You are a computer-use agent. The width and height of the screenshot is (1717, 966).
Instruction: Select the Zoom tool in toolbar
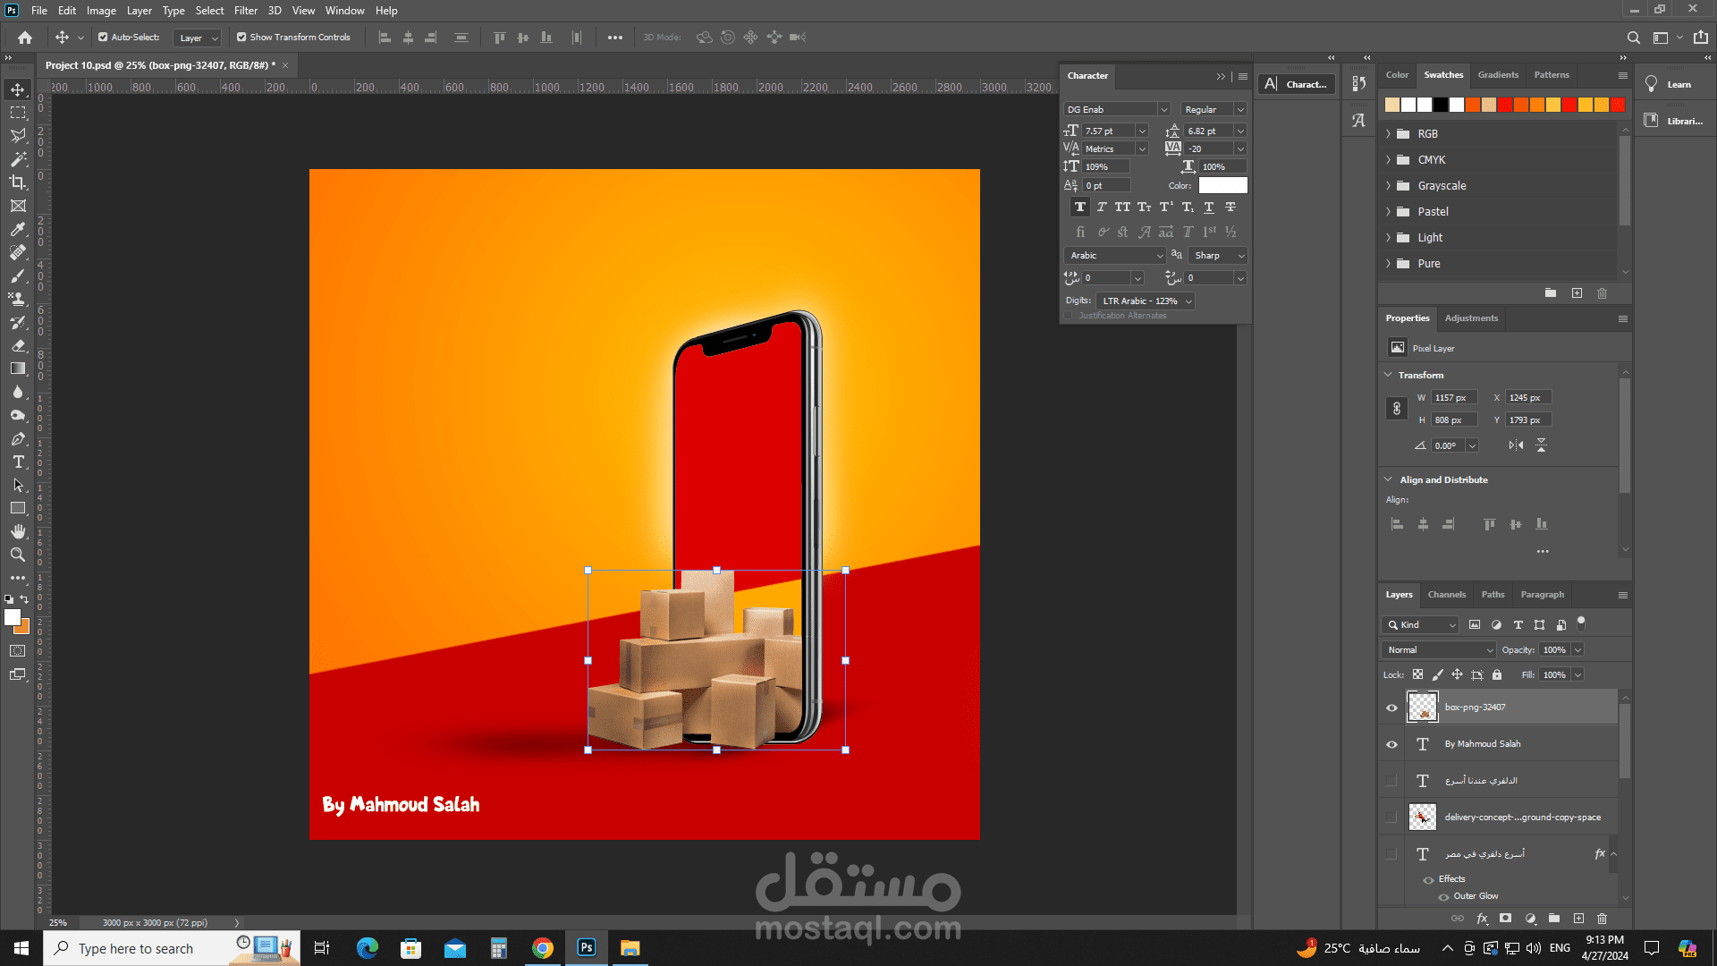point(18,555)
